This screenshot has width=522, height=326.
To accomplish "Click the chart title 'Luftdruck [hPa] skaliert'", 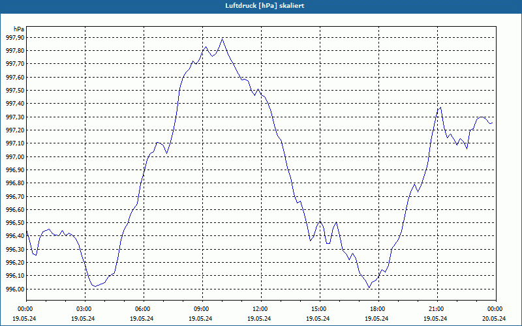I will tap(265, 6).
